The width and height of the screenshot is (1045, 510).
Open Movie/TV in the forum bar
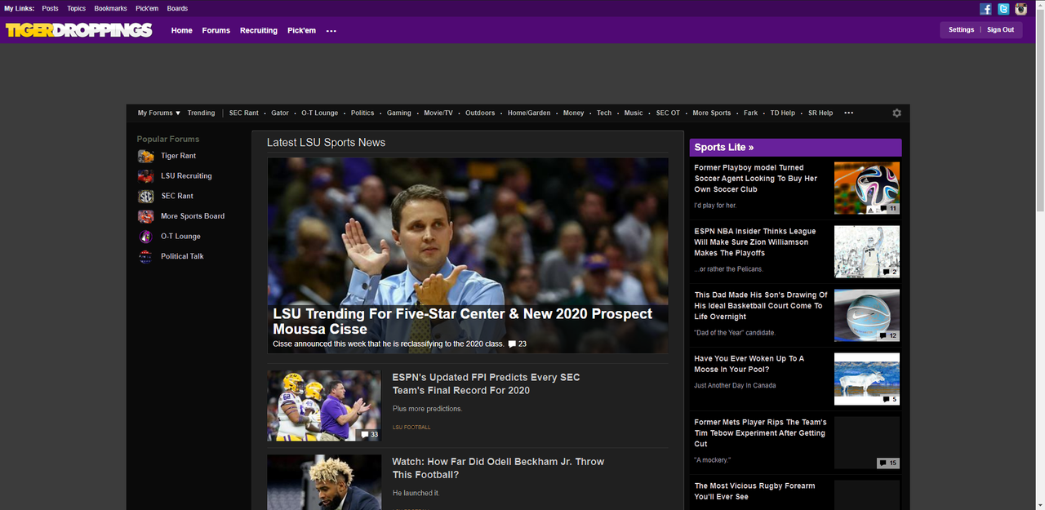coord(438,113)
